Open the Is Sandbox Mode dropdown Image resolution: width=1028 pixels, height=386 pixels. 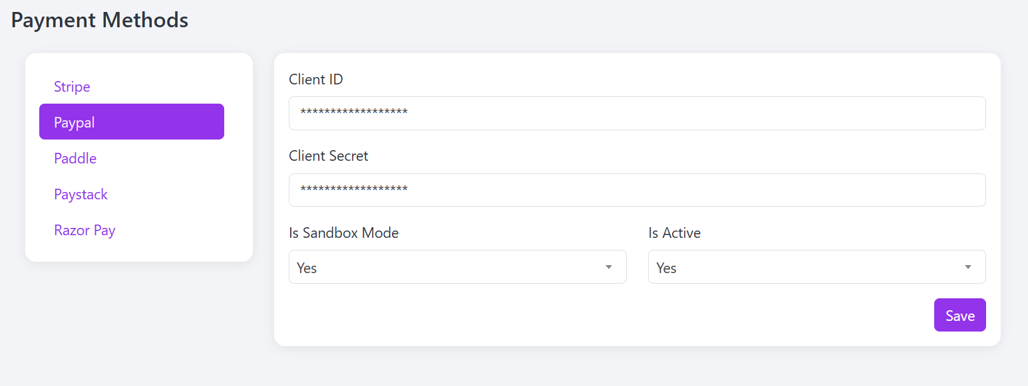click(x=457, y=267)
